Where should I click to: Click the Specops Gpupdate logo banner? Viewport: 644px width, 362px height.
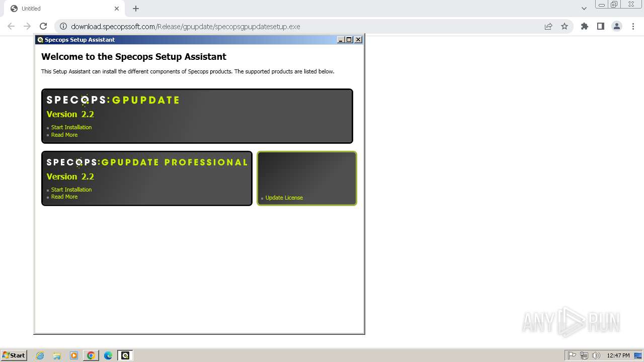click(x=113, y=100)
